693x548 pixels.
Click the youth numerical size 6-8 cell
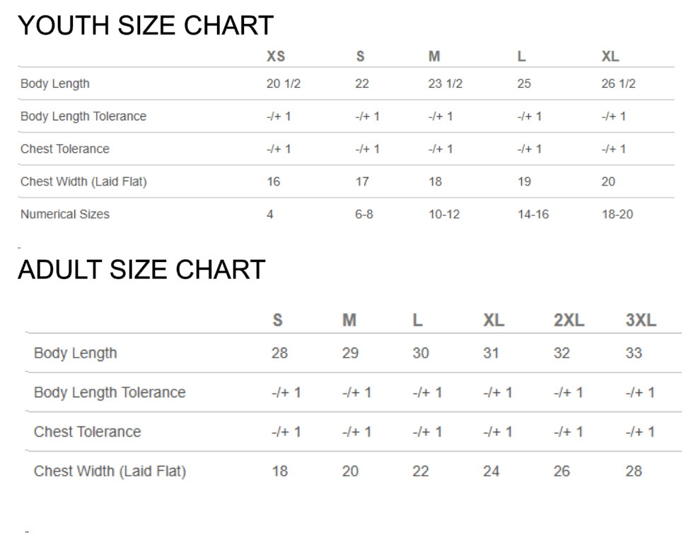(364, 214)
